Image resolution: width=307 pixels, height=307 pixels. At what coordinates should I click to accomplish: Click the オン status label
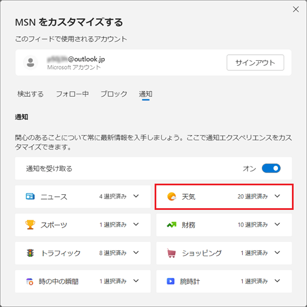click(250, 169)
